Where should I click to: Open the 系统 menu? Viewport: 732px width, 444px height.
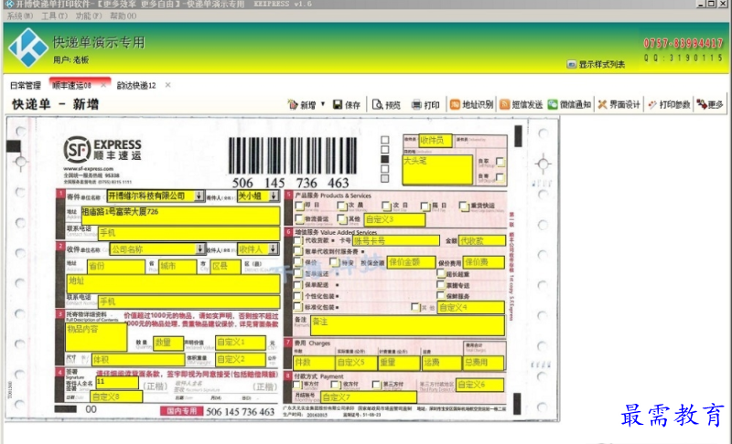pos(20,16)
